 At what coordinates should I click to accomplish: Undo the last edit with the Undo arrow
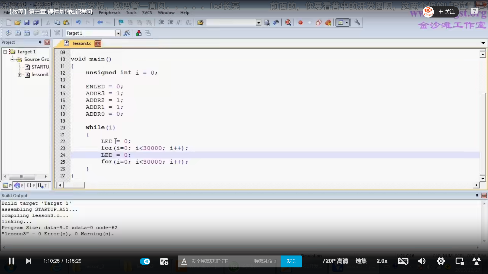(x=79, y=23)
